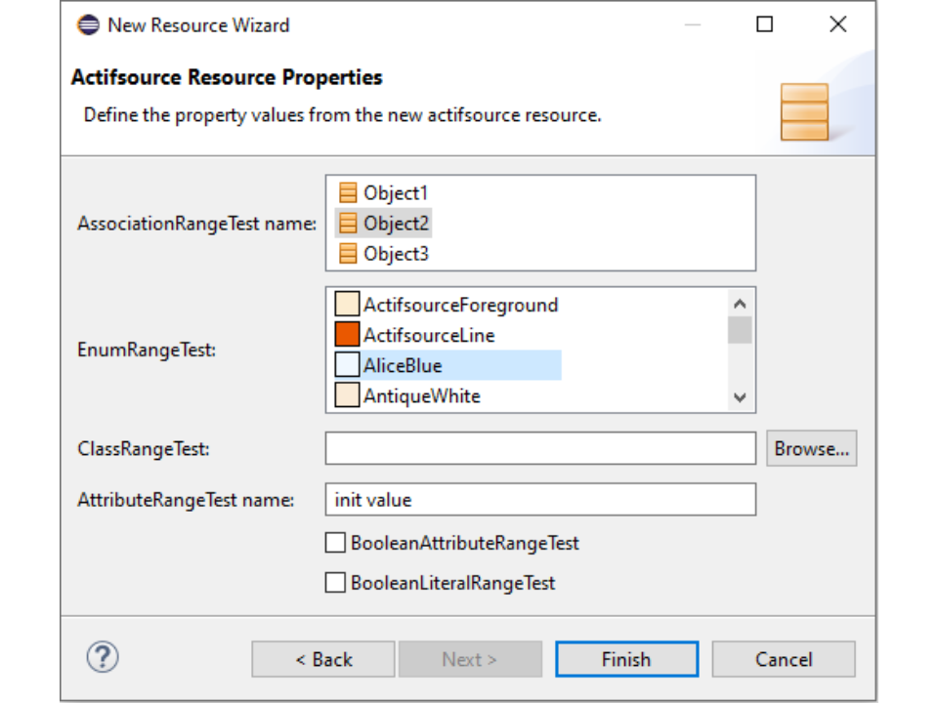938x703 pixels.
Task: Click the Actifsource resource banner icon
Action: [x=804, y=111]
